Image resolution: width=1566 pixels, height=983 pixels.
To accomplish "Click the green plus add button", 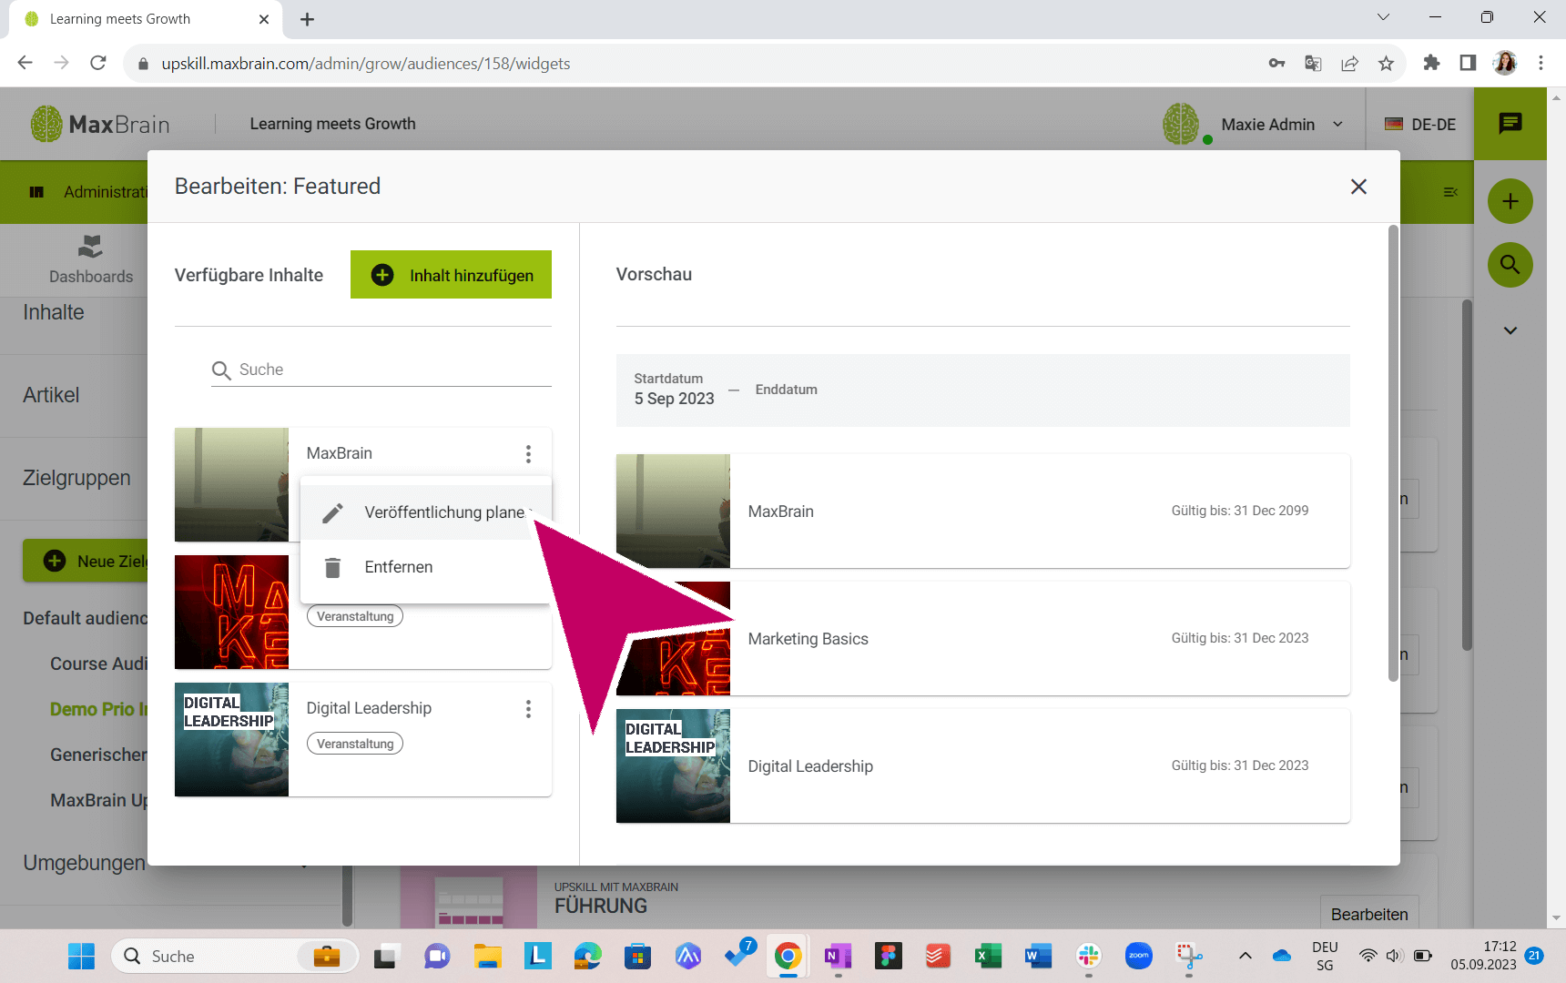I will (x=1510, y=201).
